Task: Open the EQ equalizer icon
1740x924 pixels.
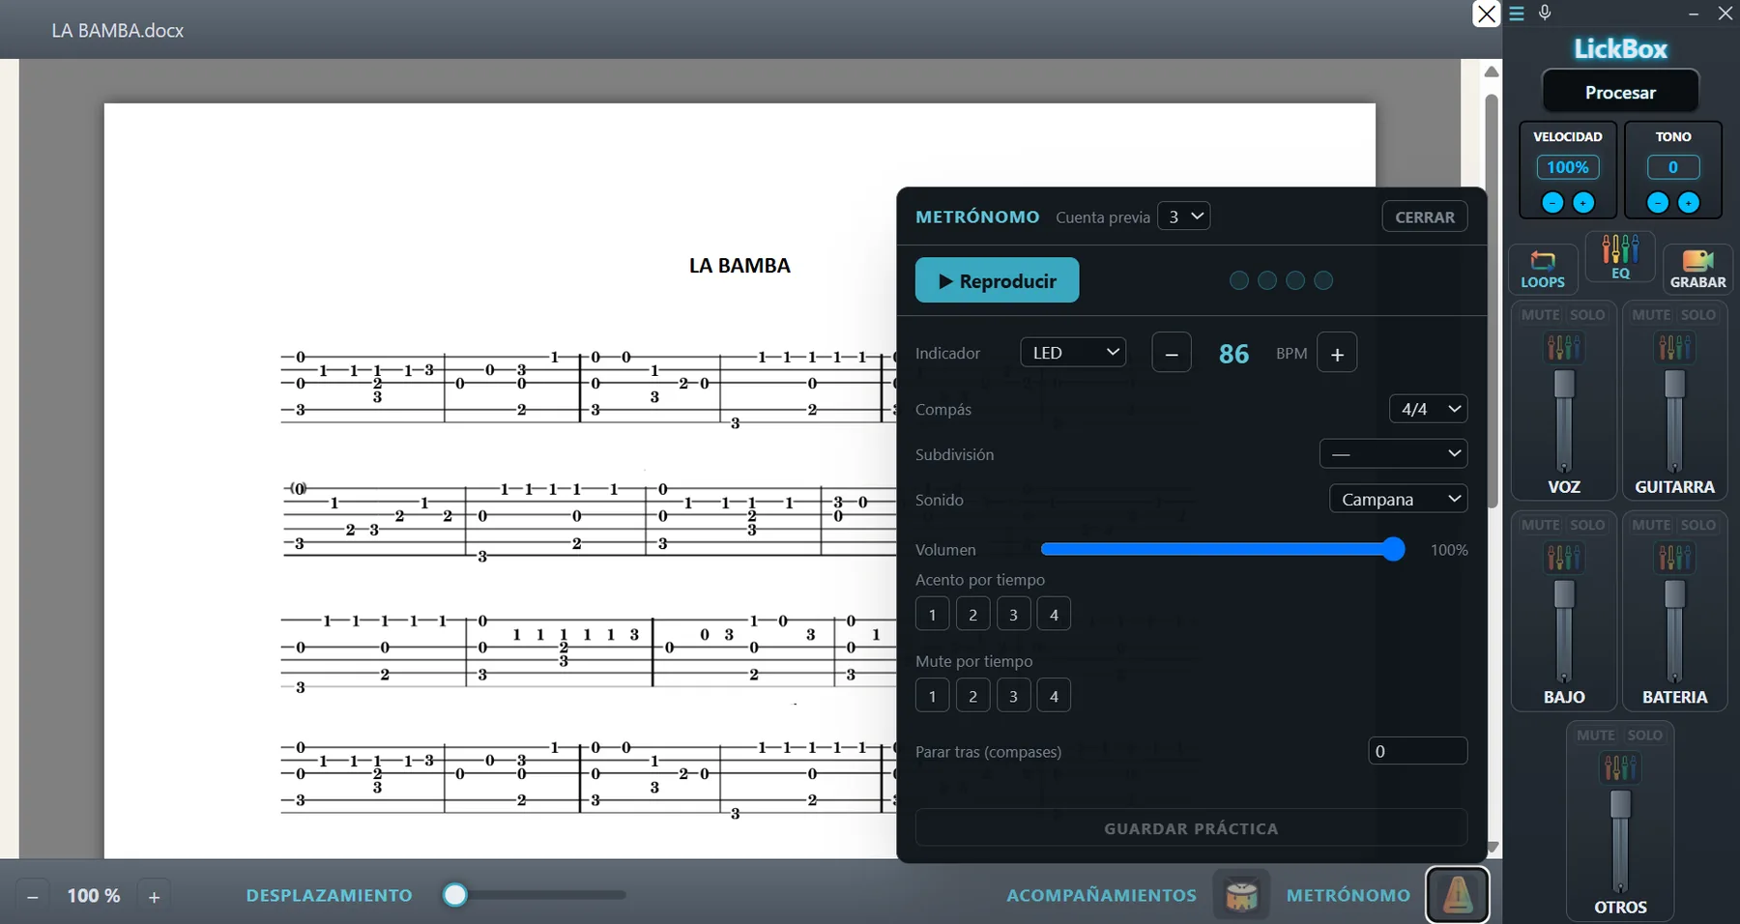Action: [x=1621, y=257]
